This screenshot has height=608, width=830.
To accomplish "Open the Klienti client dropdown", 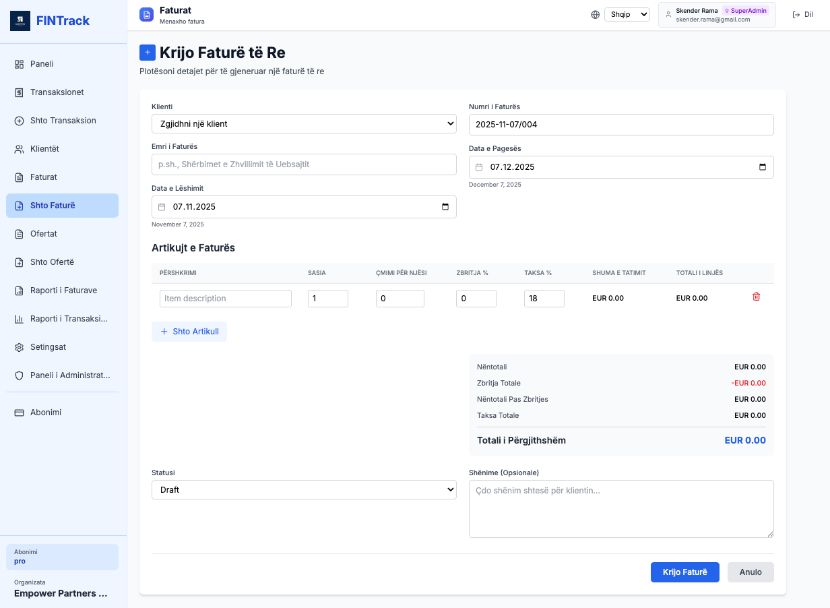I will click(303, 123).
